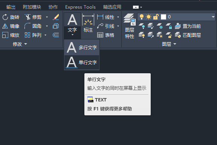
Task: Open the 精选应用 tab
Action: coord(112,7)
